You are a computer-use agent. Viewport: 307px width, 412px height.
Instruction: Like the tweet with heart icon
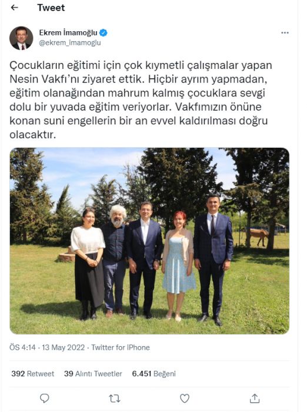point(184,398)
